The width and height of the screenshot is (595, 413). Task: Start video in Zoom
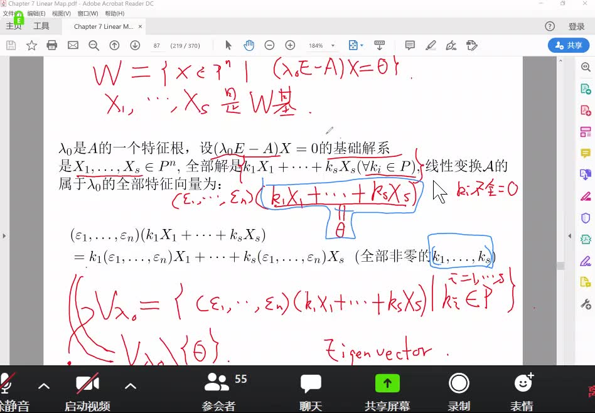87,383
